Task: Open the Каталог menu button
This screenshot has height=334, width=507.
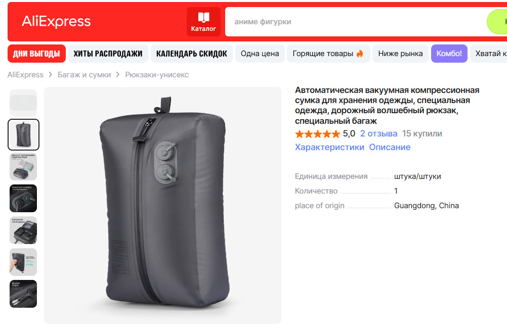Action: (x=203, y=22)
